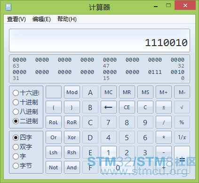
Task: Click the digit 6 button
Action: point(145,137)
